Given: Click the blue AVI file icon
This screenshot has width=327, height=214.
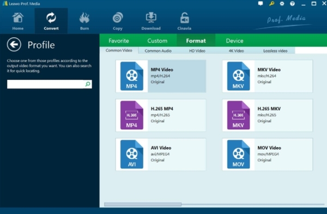Looking at the screenshot, I should pos(132,154).
